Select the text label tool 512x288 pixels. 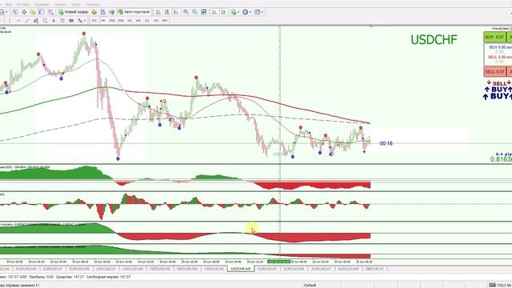[62, 21]
